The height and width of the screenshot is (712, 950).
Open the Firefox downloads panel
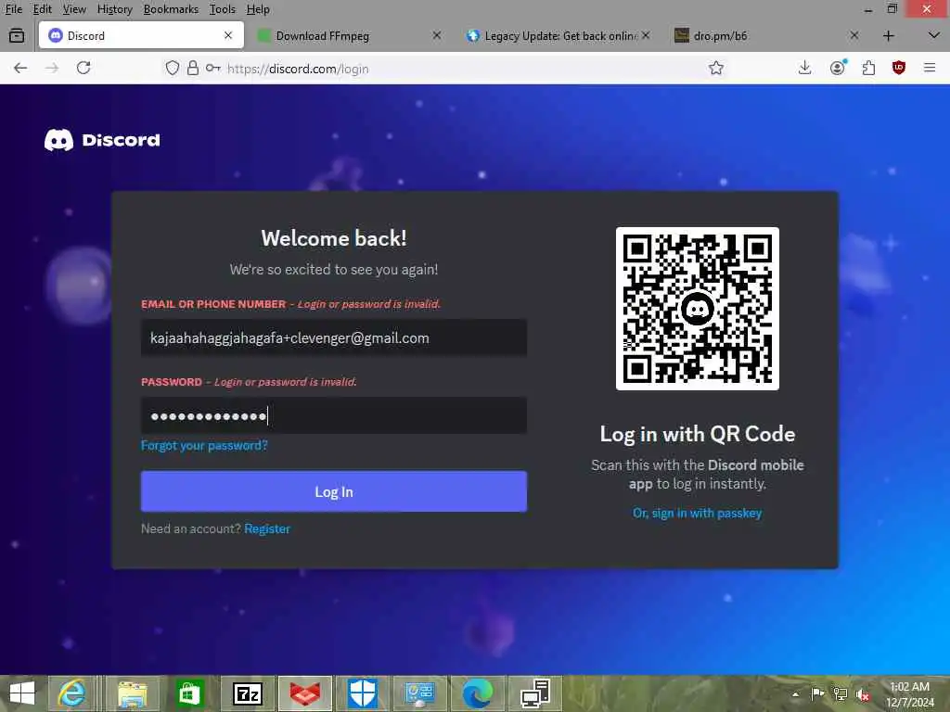pos(804,68)
